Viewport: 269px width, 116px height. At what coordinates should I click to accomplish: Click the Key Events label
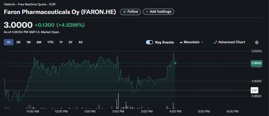(x=164, y=42)
